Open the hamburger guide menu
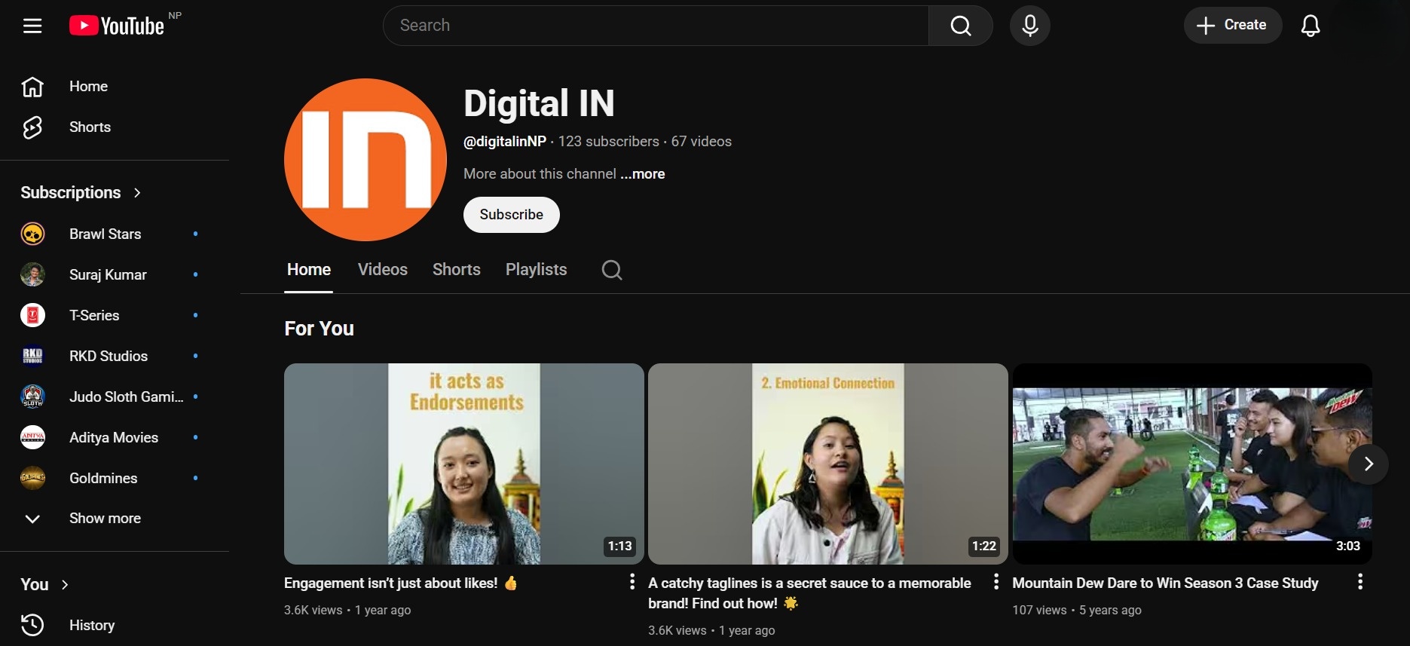1410x646 pixels. [x=32, y=26]
